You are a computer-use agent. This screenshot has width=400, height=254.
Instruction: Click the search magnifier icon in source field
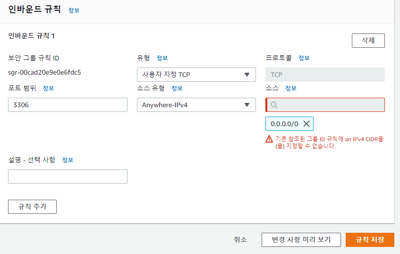(x=274, y=105)
